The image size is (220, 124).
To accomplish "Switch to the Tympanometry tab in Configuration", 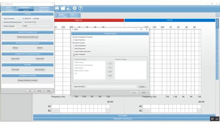I will coord(44,8).
